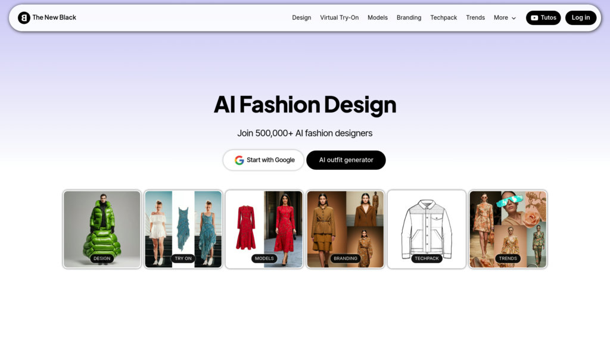Open the Design menu item

[x=301, y=17]
